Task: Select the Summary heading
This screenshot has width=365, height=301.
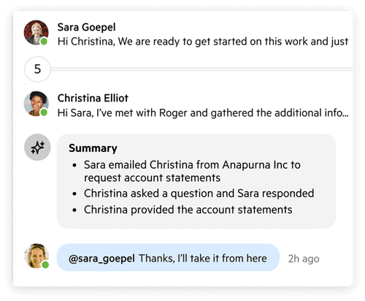Action: point(93,148)
